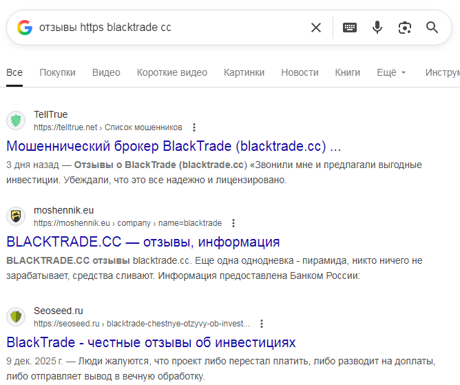Open search by image camera icon
Viewport: 460px width, 385px height.
tap(405, 28)
